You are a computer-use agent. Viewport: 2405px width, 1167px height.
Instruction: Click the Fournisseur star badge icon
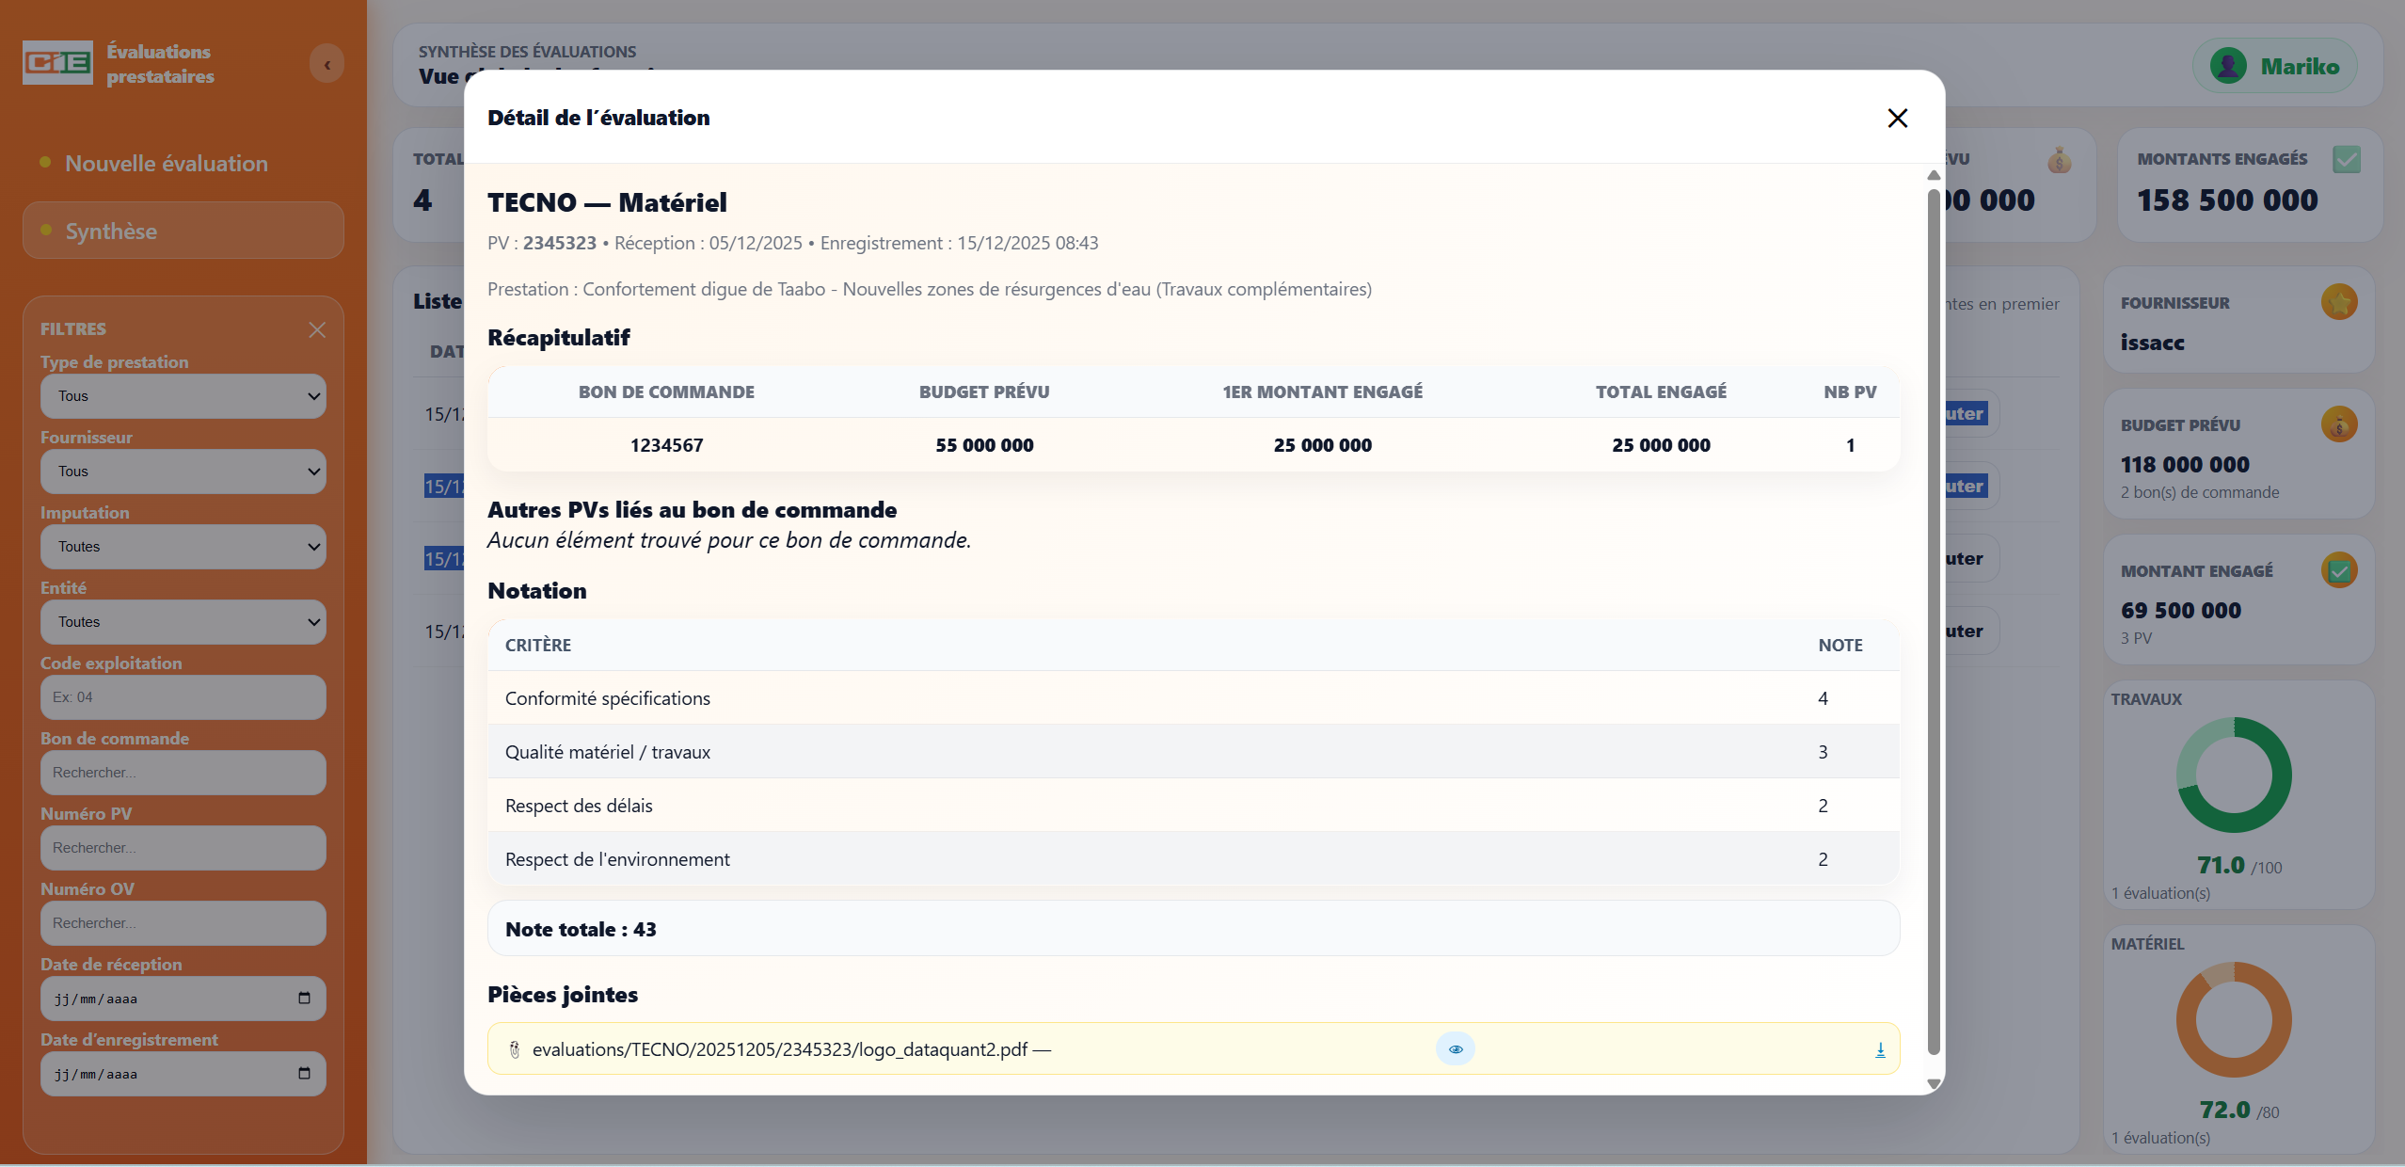[x=2338, y=302]
